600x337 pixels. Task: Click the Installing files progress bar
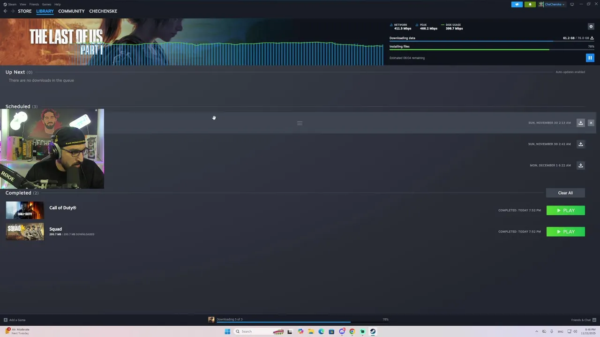pyautogui.click(x=492, y=50)
